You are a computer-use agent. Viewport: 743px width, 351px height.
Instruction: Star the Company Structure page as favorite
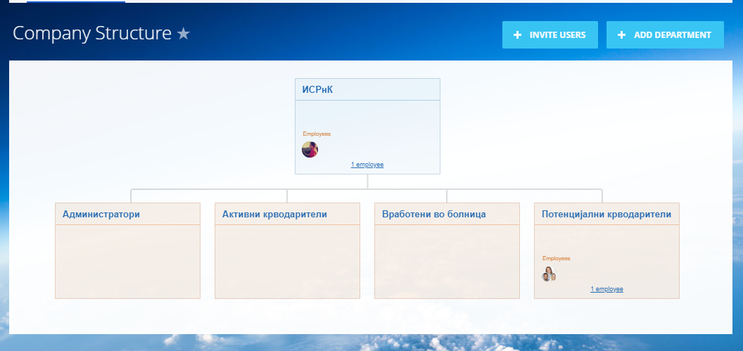[x=184, y=34]
